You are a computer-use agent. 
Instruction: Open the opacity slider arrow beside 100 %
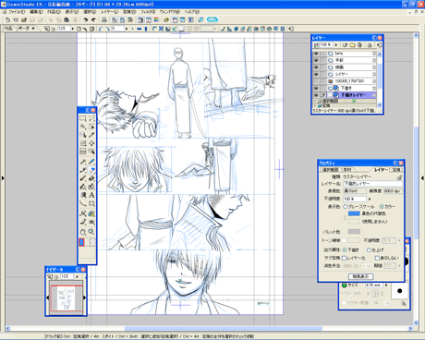point(370,199)
